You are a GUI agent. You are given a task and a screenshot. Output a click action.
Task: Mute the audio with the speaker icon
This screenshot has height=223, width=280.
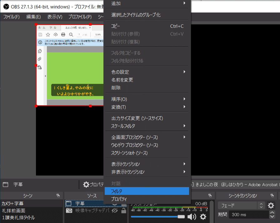(x=192, y=216)
